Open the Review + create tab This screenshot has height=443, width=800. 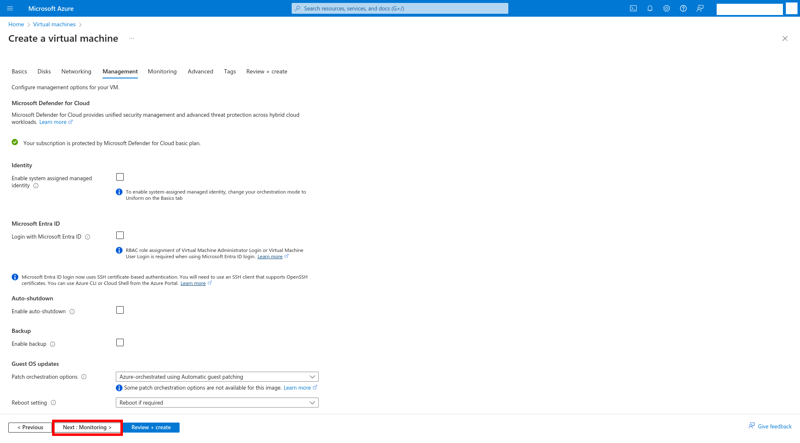click(x=267, y=71)
